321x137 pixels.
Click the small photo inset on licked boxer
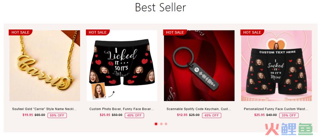point(99,91)
